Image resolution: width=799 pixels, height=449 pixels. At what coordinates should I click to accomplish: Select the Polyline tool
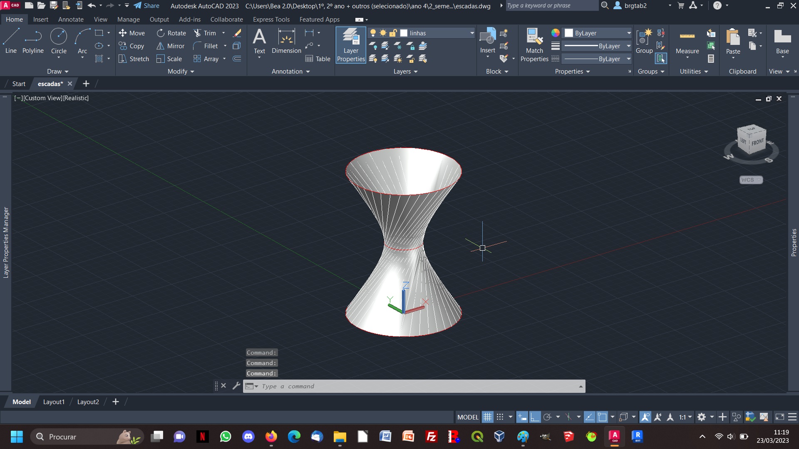click(33, 41)
